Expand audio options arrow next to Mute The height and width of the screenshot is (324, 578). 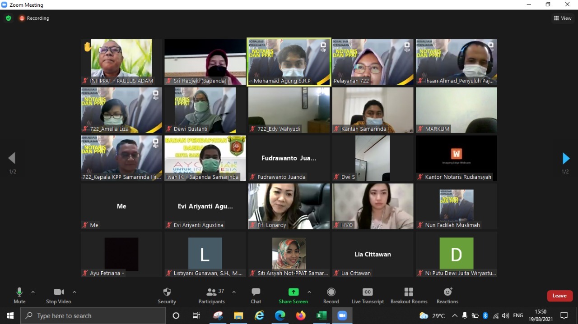(33, 292)
